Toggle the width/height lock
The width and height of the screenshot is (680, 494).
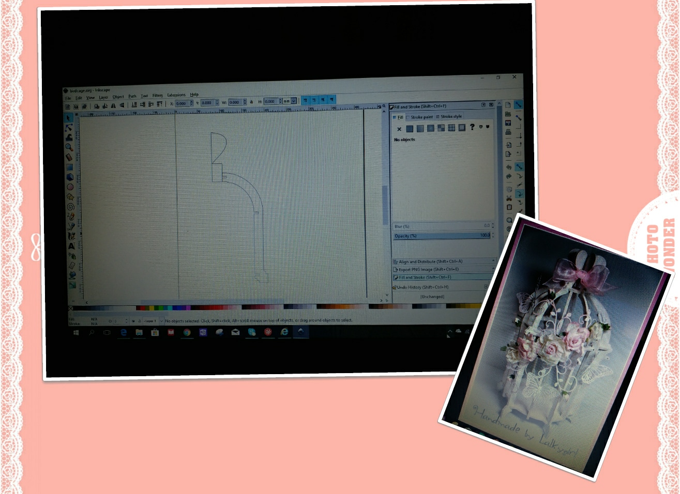point(251,102)
